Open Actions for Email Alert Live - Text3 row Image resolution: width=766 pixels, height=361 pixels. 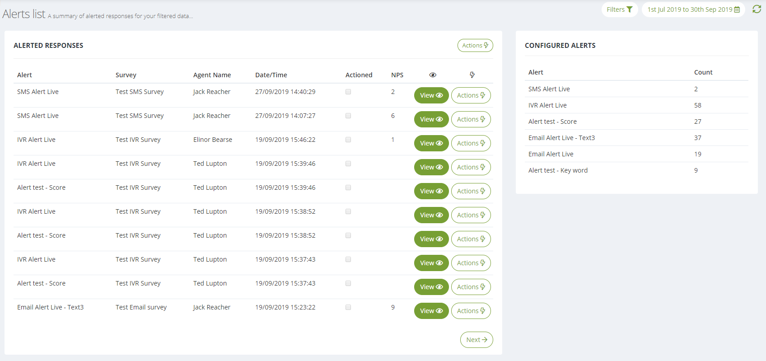click(x=471, y=311)
